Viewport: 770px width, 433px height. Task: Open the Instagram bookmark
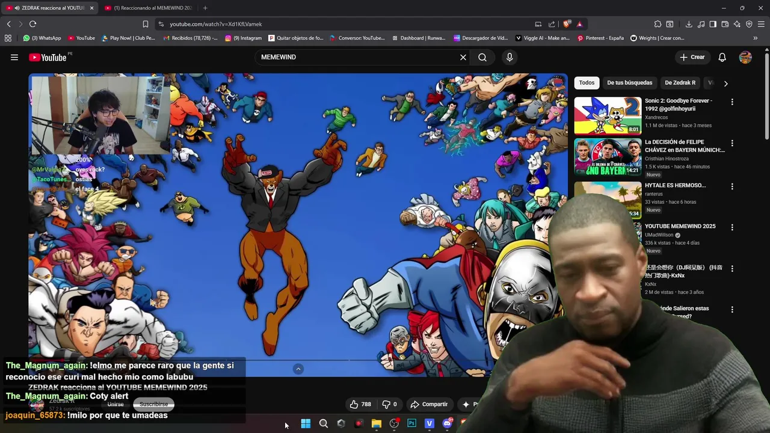click(x=243, y=38)
